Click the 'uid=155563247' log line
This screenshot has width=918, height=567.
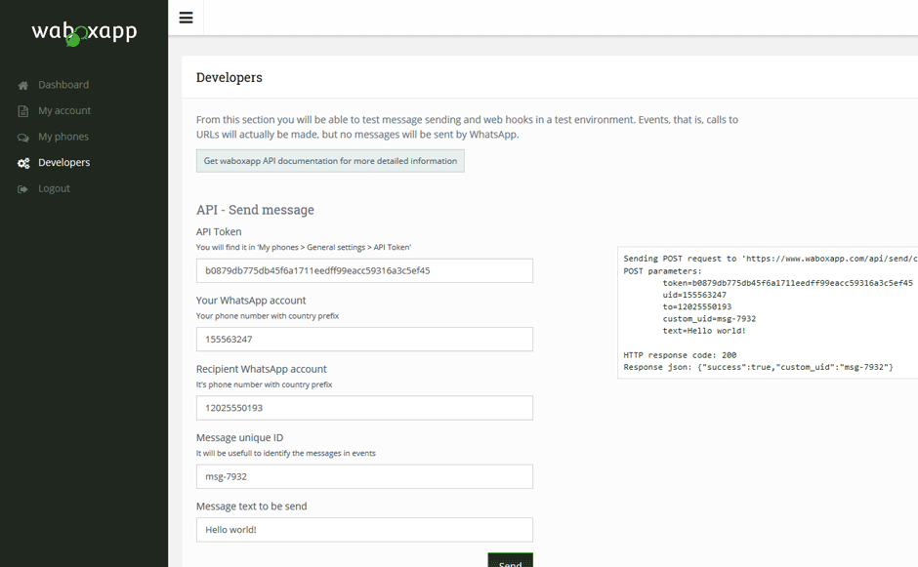point(694,295)
